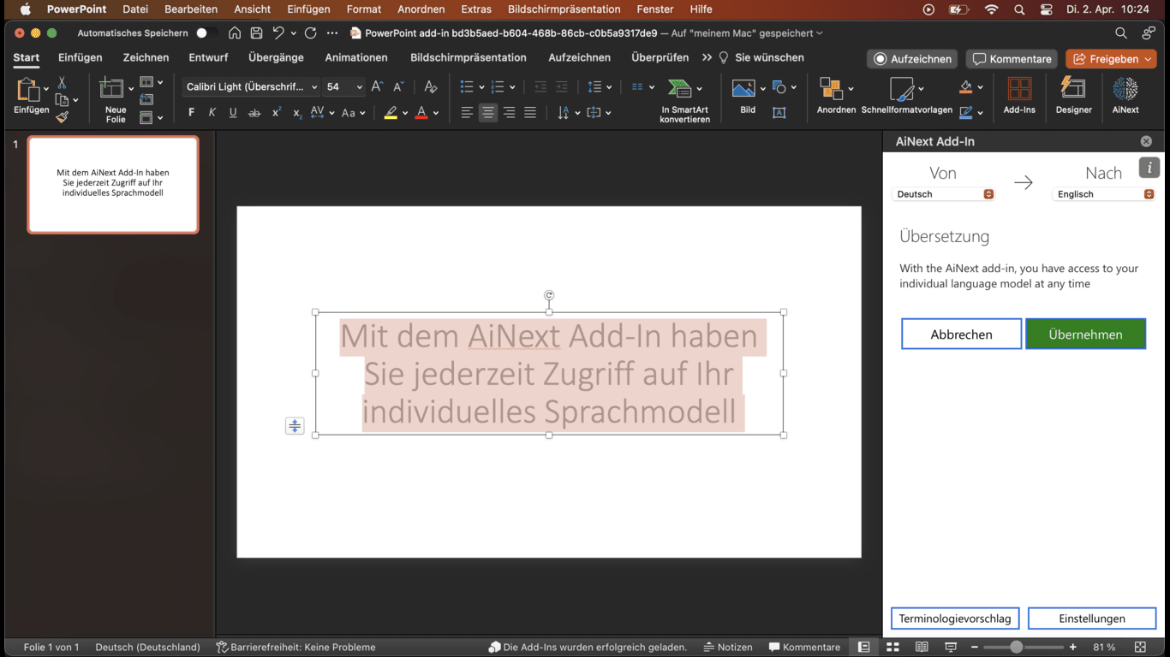
Task: Click the save icon in title bar
Action: tap(256, 33)
